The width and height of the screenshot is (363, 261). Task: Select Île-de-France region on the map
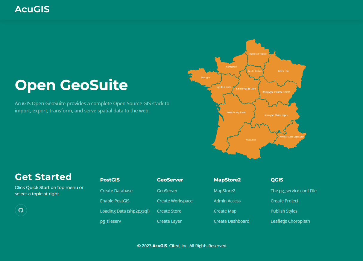click(255, 71)
